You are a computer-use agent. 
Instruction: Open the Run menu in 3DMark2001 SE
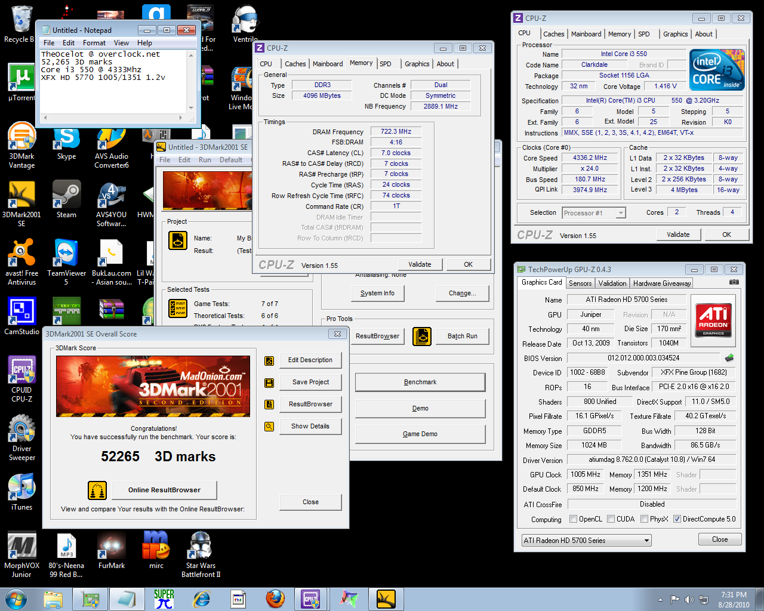click(205, 160)
